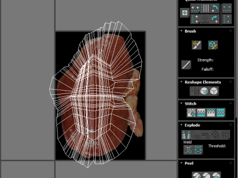This screenshot has width=238, height=178.
Task: Click the Stitch rollout grip handle
Action: pyautogui.click(x=231, y=103)
